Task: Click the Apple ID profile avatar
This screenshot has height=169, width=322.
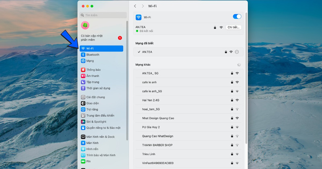Action: (x=85, y=25)
